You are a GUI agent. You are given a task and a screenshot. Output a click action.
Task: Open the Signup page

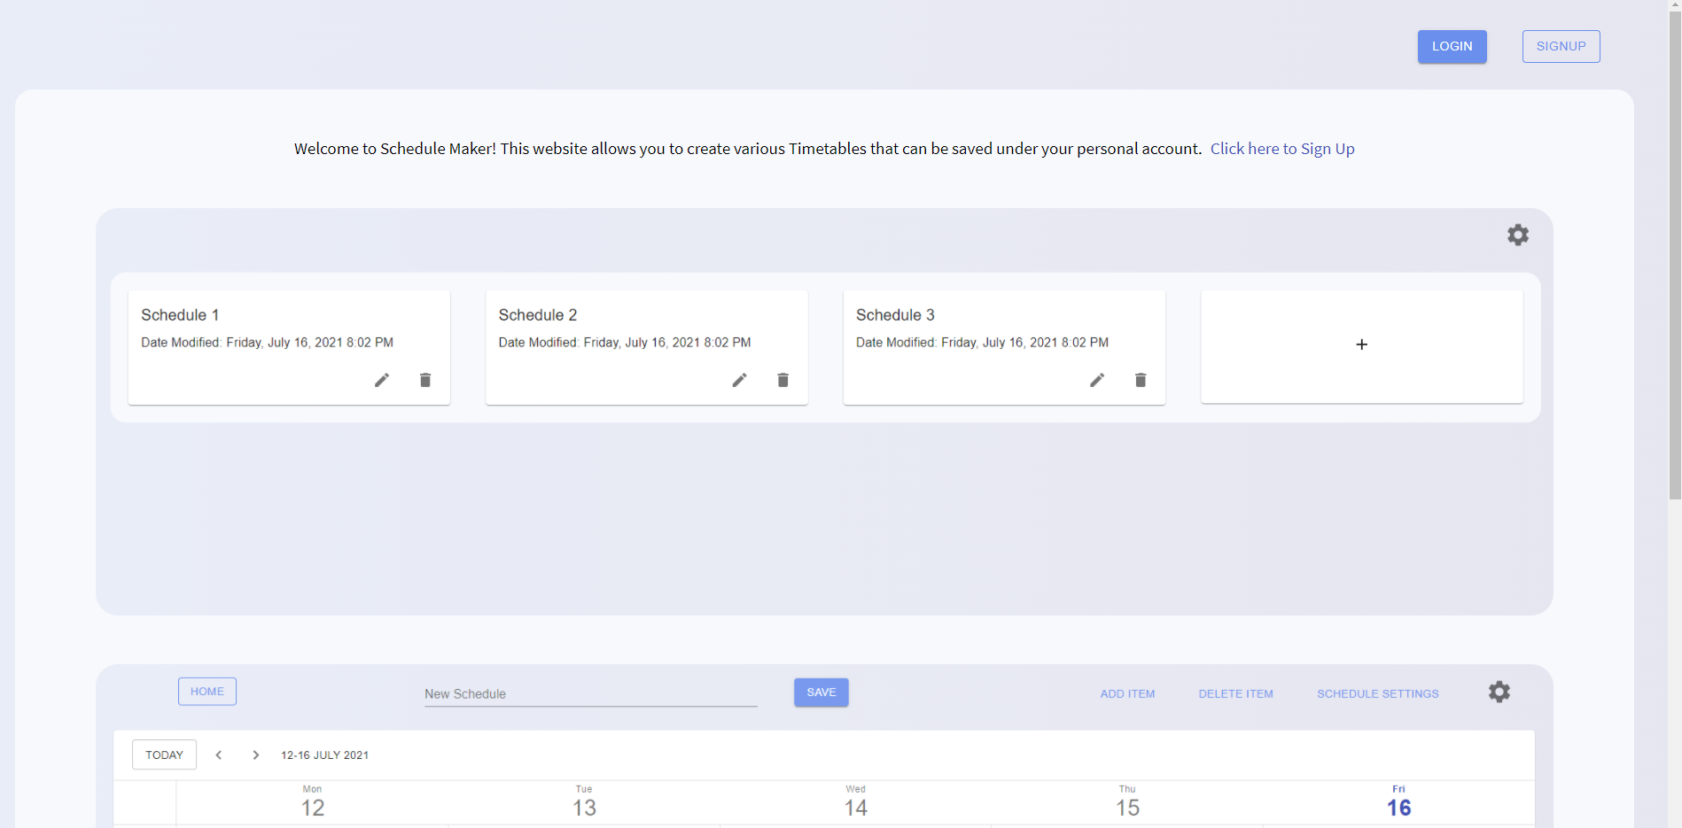1561,46
